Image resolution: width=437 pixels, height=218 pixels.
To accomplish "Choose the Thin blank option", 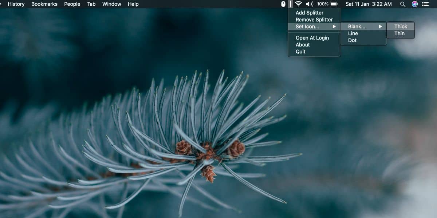I will point(401,33).
